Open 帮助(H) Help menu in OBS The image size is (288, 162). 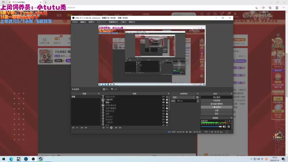click(x=132, y=22)
